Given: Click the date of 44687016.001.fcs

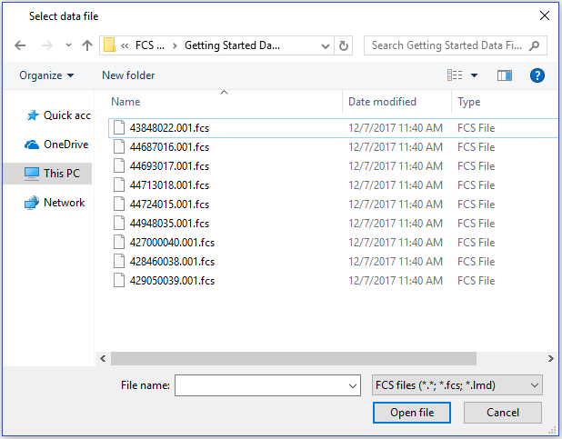Looking at the screenshot, I should pos(396,147).
